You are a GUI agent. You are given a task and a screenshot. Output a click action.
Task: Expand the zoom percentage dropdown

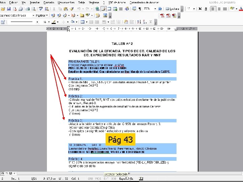(x=155, y=9)
